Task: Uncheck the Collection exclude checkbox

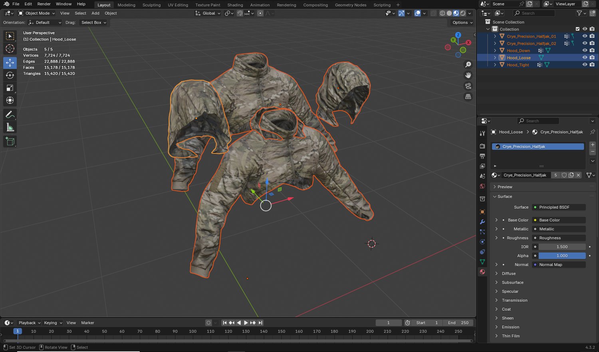Action: point(577,29)
